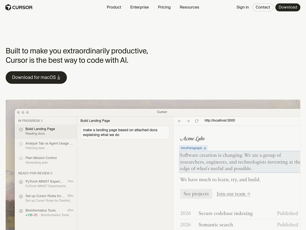Follow the Join our team link
Viewport: 306px width, 230px height.
(233, 194)
